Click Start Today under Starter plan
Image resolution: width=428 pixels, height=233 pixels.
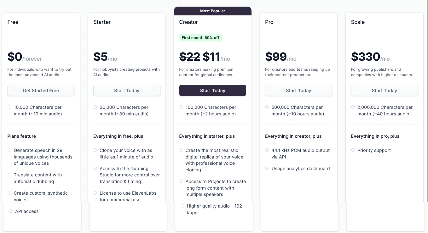[127, 91]
